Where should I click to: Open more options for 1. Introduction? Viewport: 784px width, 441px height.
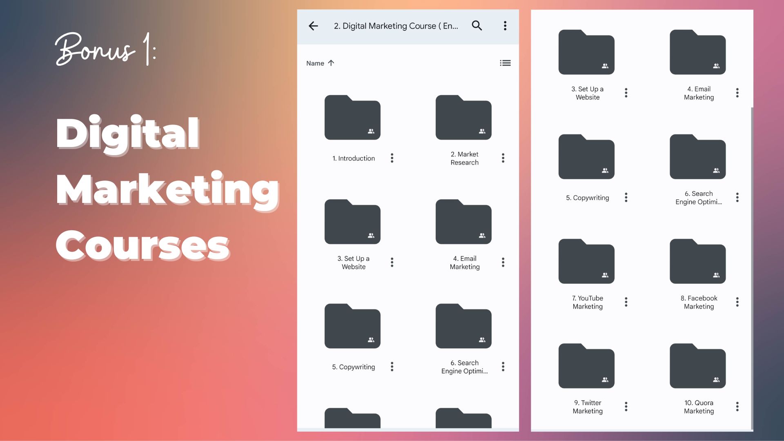point(392,158)
